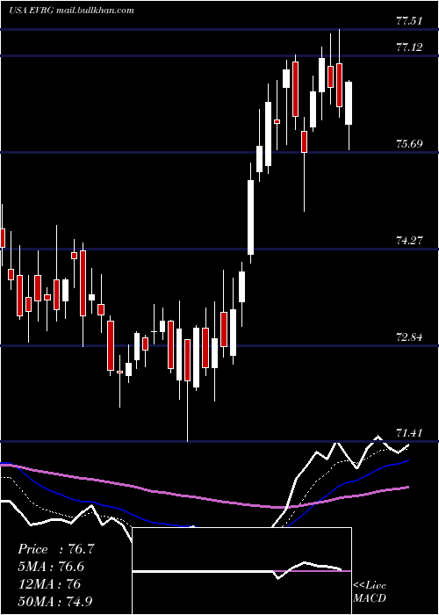Click the 74.27 price level label
This screenshot has height=615, width=439.
coord(409,241)
